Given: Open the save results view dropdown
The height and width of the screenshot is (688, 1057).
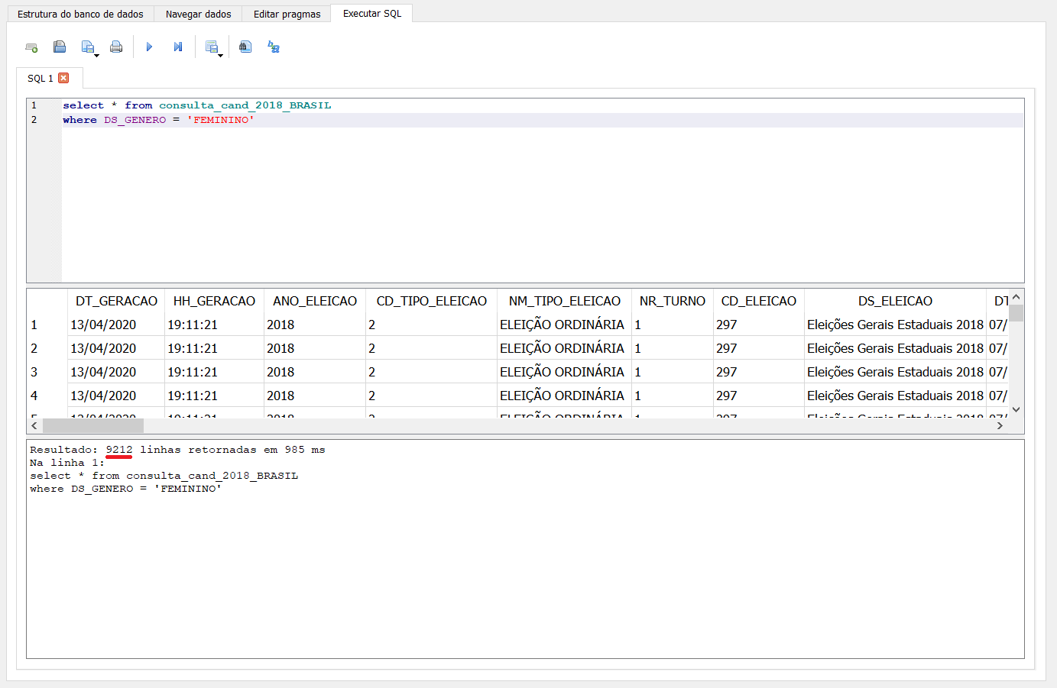Looking at the screenshot, I should point(220,55).
